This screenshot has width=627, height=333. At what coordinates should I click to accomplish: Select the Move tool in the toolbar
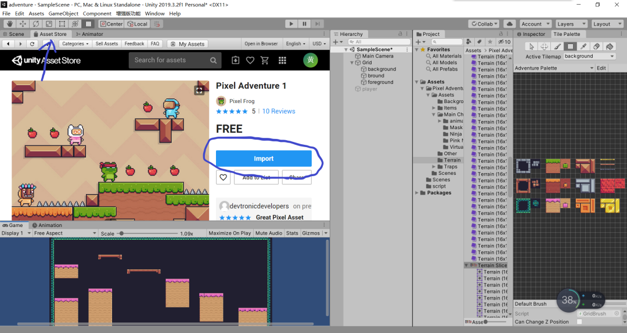tap(23, 24)
